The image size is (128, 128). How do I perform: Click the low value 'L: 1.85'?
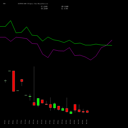(65, 9)
